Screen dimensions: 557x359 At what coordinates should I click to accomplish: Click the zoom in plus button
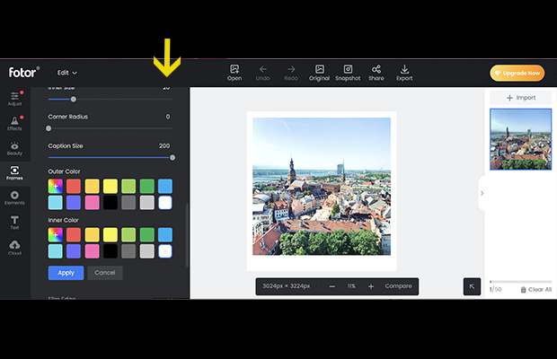[x=371, y=286]
